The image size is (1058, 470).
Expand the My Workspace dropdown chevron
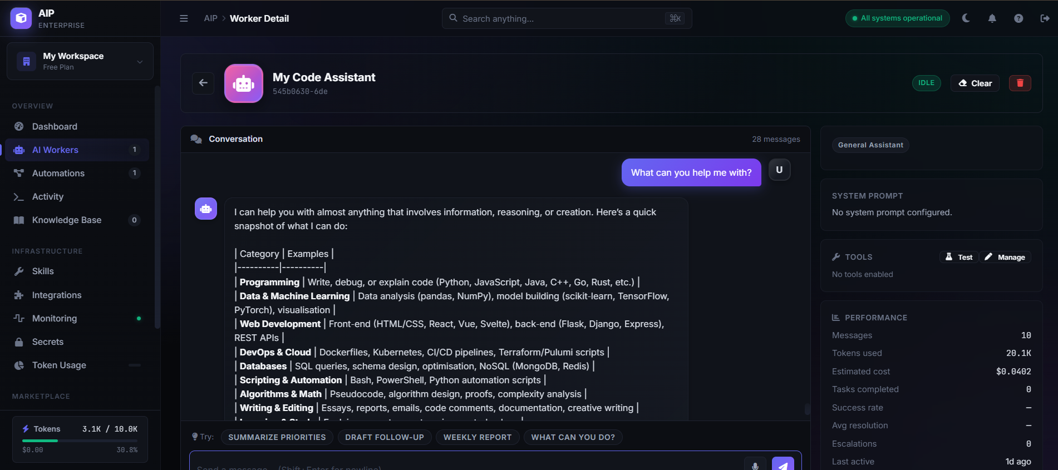tap(140, 62)
